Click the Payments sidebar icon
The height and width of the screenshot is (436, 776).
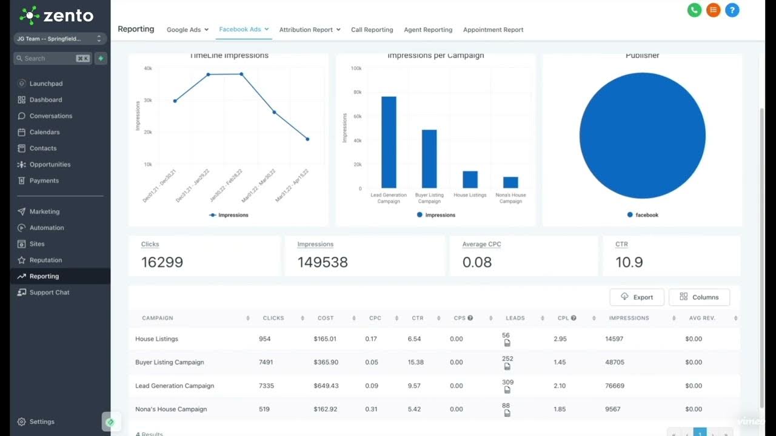click(22, 180)
